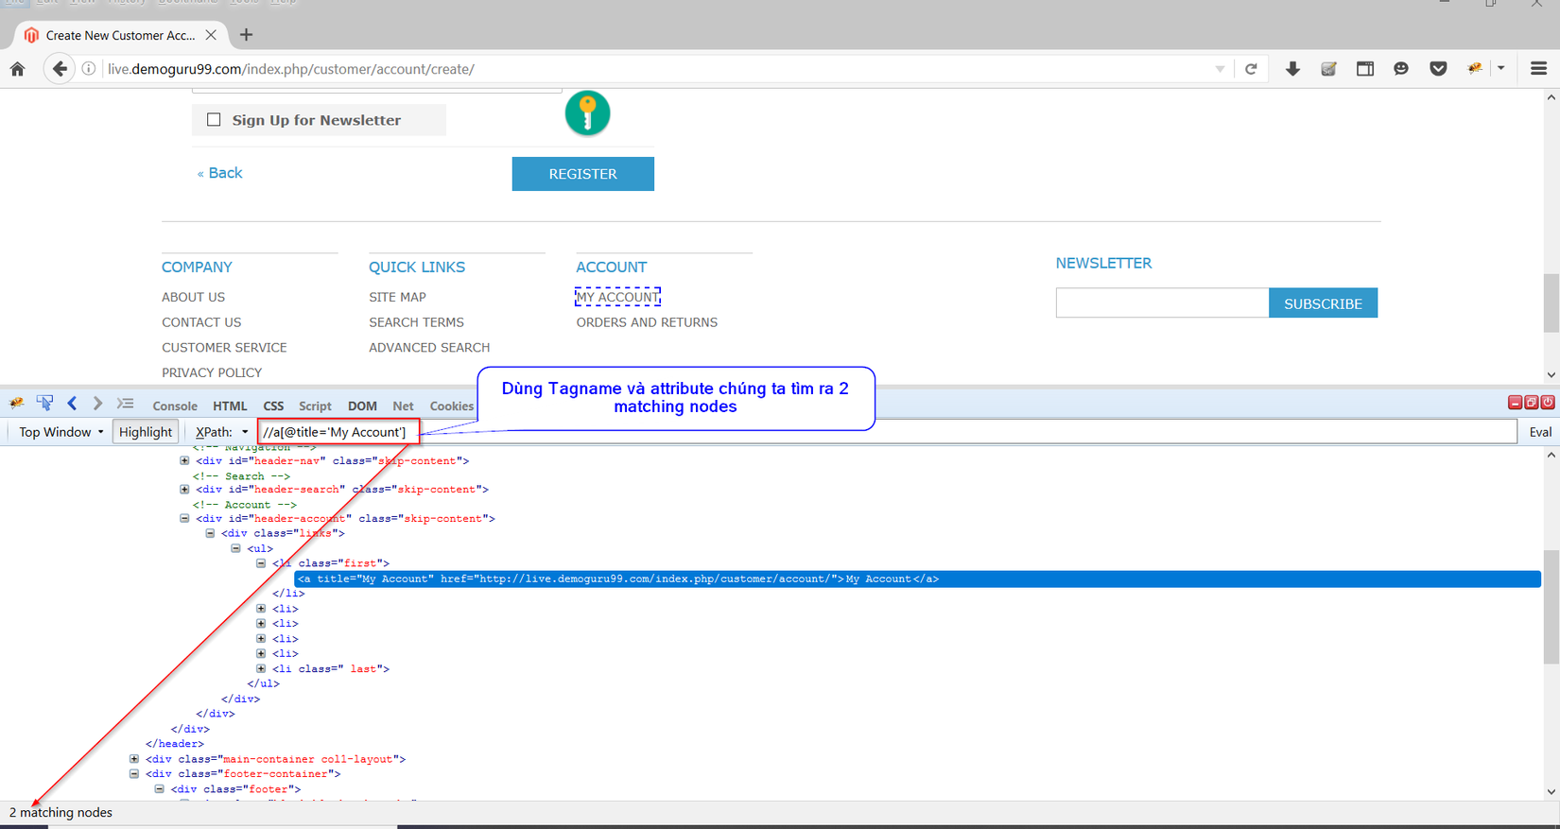Open the Firefox hamburger menu
The width and height of the screenshot is (1560, 829).
(1538, 69)
